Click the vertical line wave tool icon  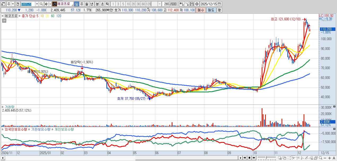pyautogui.click(x=302, y=158)
